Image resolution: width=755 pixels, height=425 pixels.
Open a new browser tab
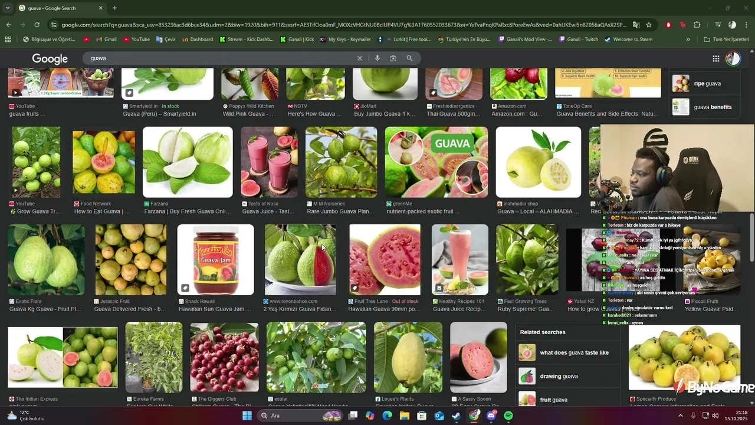click(114, 8)
